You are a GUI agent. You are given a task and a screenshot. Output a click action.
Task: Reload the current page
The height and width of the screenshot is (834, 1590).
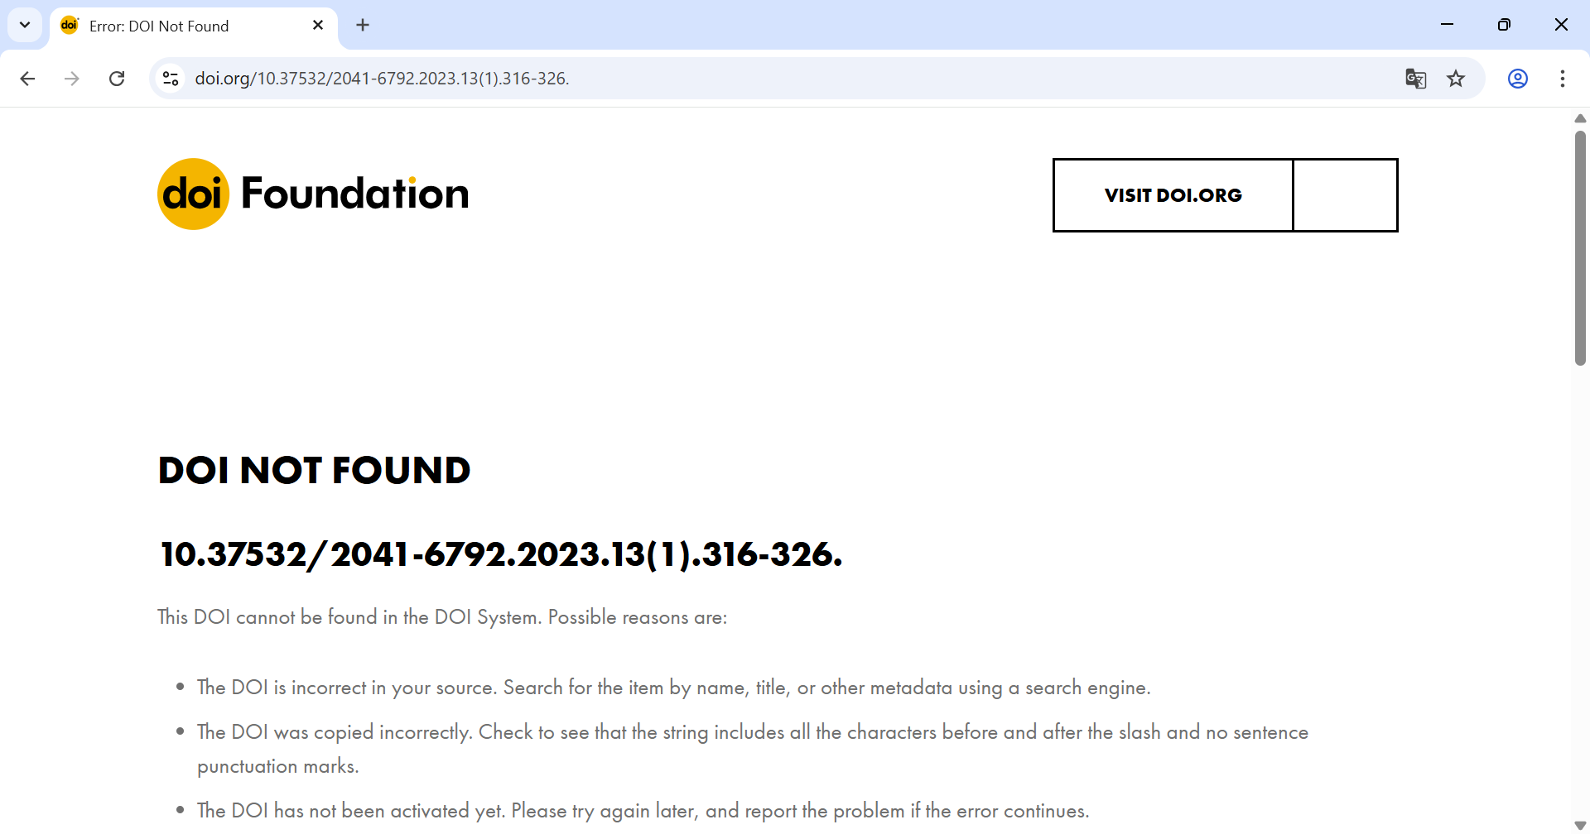click(117, 79)
